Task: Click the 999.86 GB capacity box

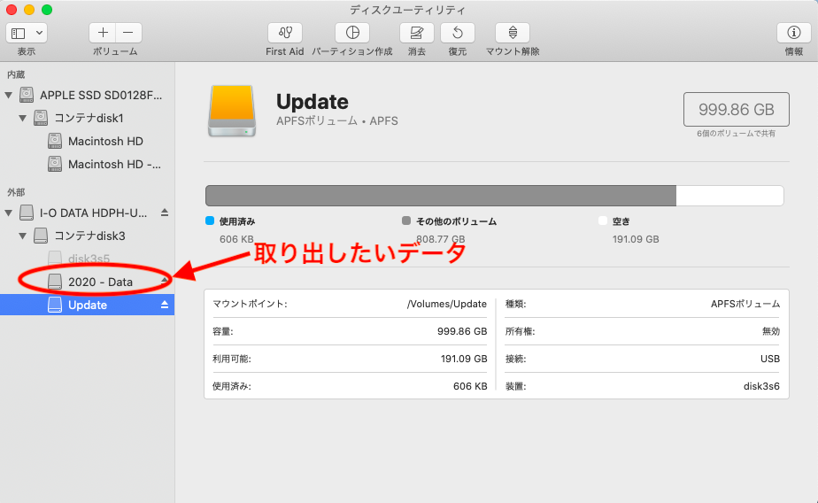Action: coord(736,110)
